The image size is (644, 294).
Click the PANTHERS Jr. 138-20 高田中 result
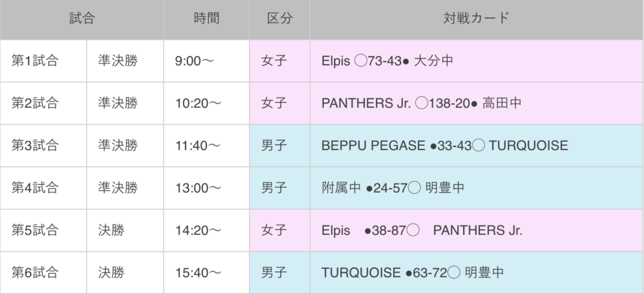(421, 103)
